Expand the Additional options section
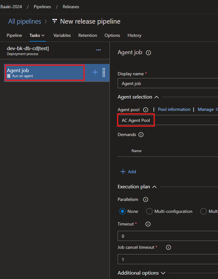This screenshot has width=218, height=279. 163,273
